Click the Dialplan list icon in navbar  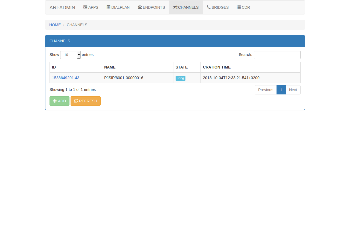click(108, 7)
